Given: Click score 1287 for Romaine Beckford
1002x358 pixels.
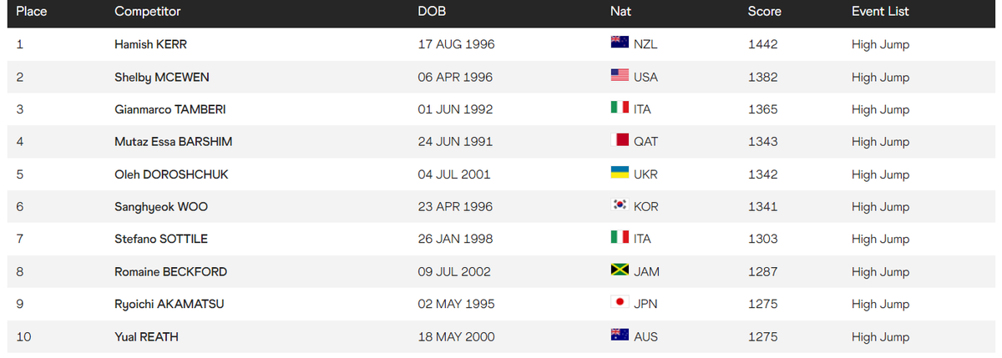Looking at the screenshot, I should pos(762,272).
